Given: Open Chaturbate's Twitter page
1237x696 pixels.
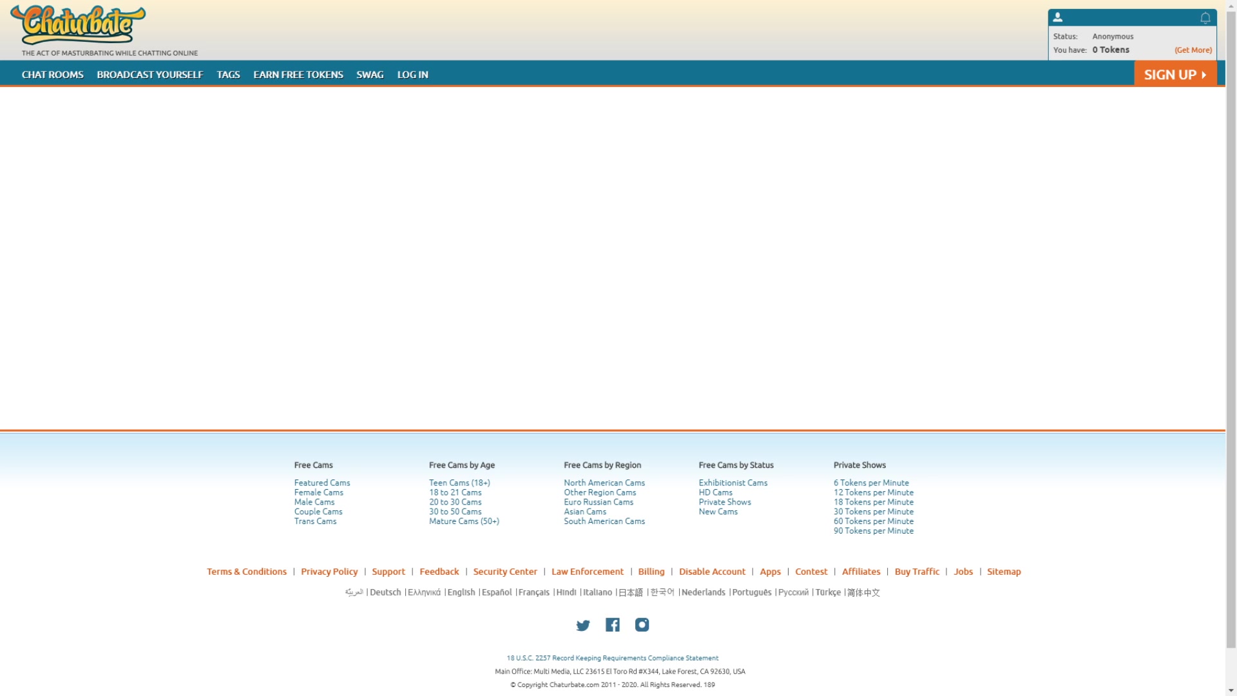Looking at the screenshot, I should [x=582, y=624].
